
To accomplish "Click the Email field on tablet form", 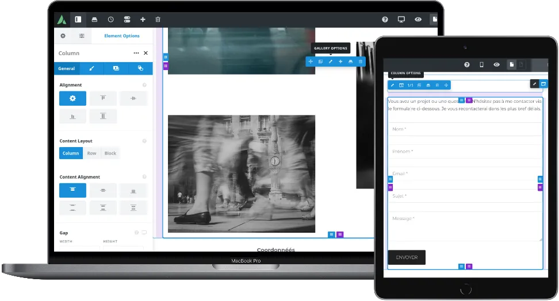I will [x=465, y=173].
